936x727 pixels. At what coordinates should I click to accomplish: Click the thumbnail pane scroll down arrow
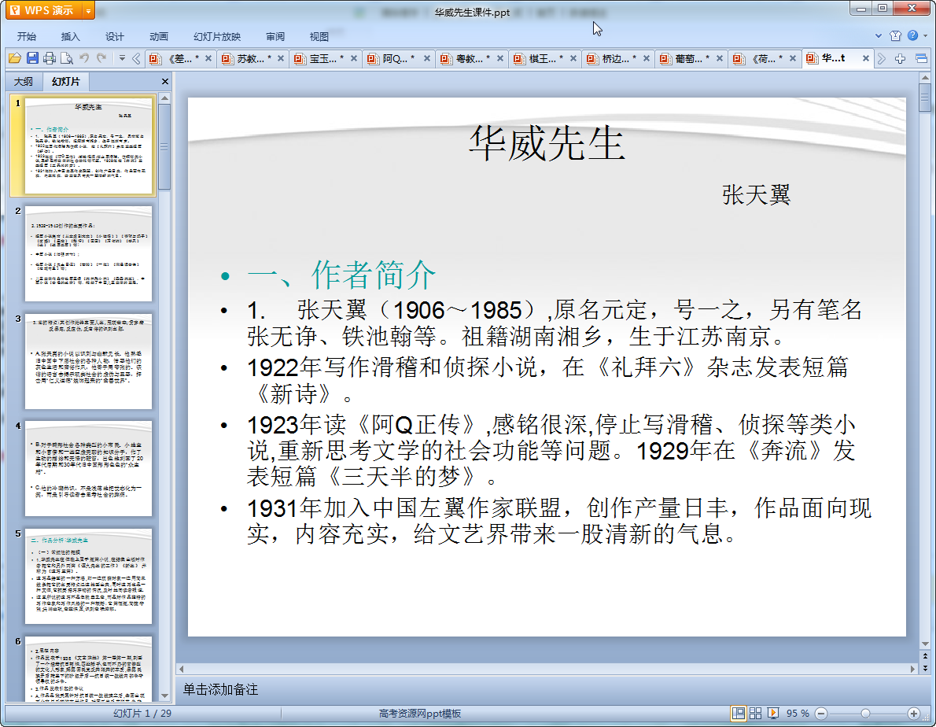[164, 696]
